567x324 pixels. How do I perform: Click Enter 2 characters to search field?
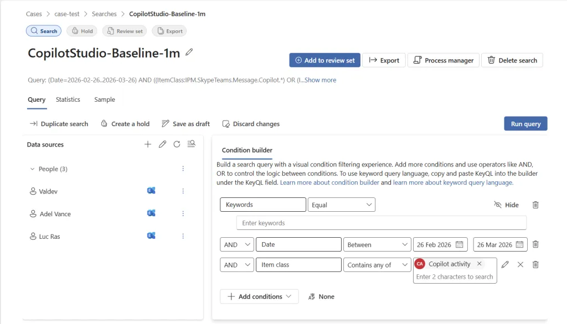click(x=455, y=276)
